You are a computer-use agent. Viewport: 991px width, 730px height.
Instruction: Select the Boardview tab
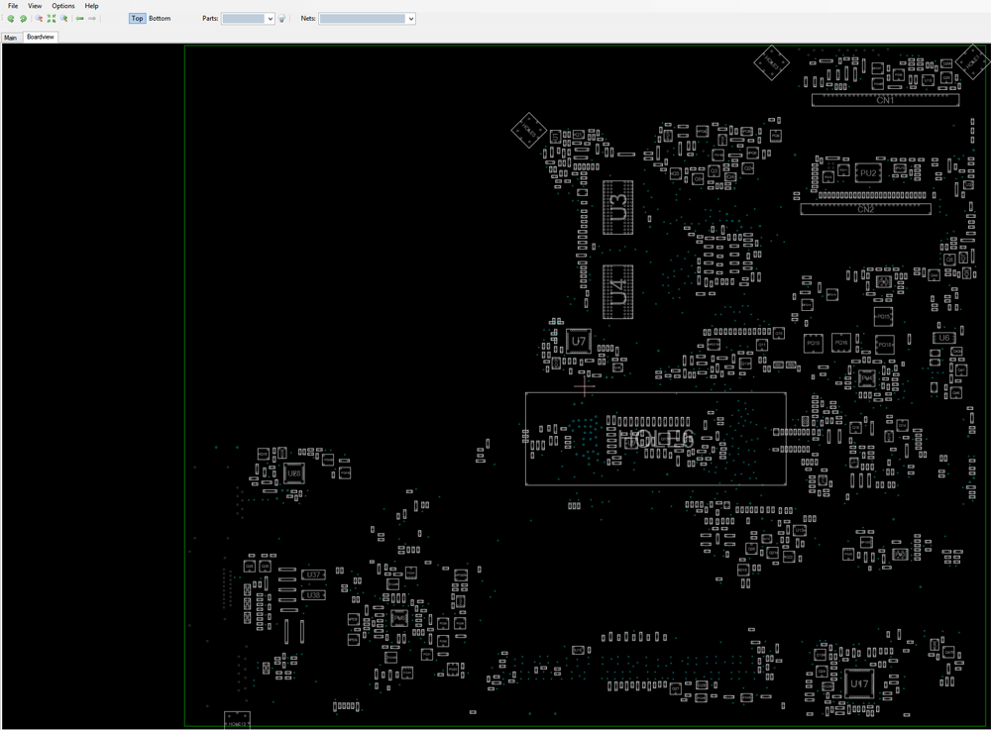pos(41,37)
